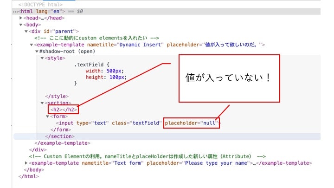Viewport: 334px width, 188px height.
Task: Select the closing /form tag
Action: click(61, 130)
